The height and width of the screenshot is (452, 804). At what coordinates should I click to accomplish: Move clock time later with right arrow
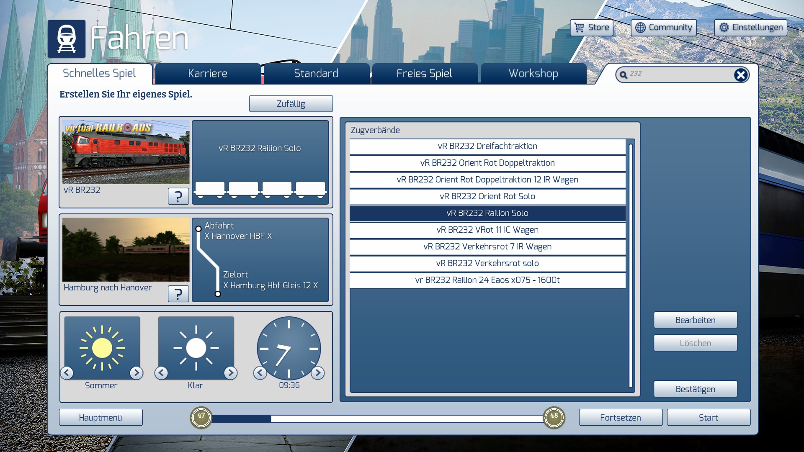point(317,372)
